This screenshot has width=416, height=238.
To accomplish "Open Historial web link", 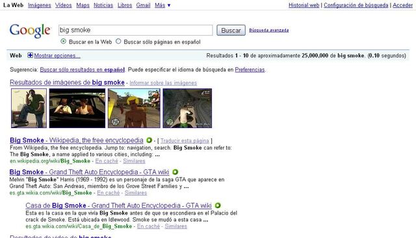I will [x=304, y=5].
